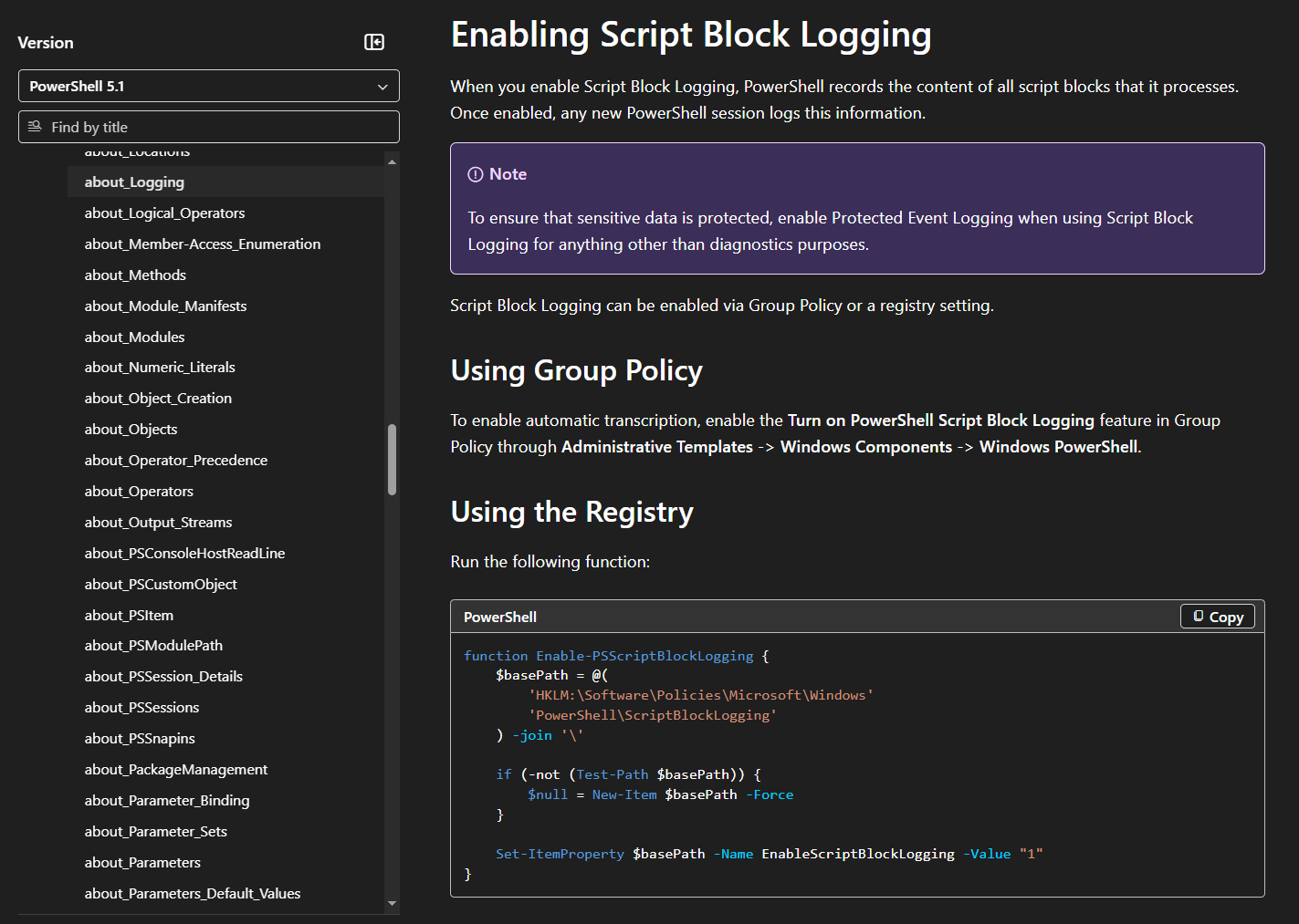1299x924 pixels.
Task: Open about_Objects article
Action: [x=131, y=430]
